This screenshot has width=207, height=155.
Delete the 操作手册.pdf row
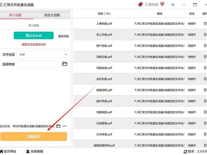click(205, 101)
